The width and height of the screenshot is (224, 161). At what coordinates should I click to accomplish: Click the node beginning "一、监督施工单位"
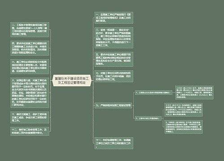114,17
